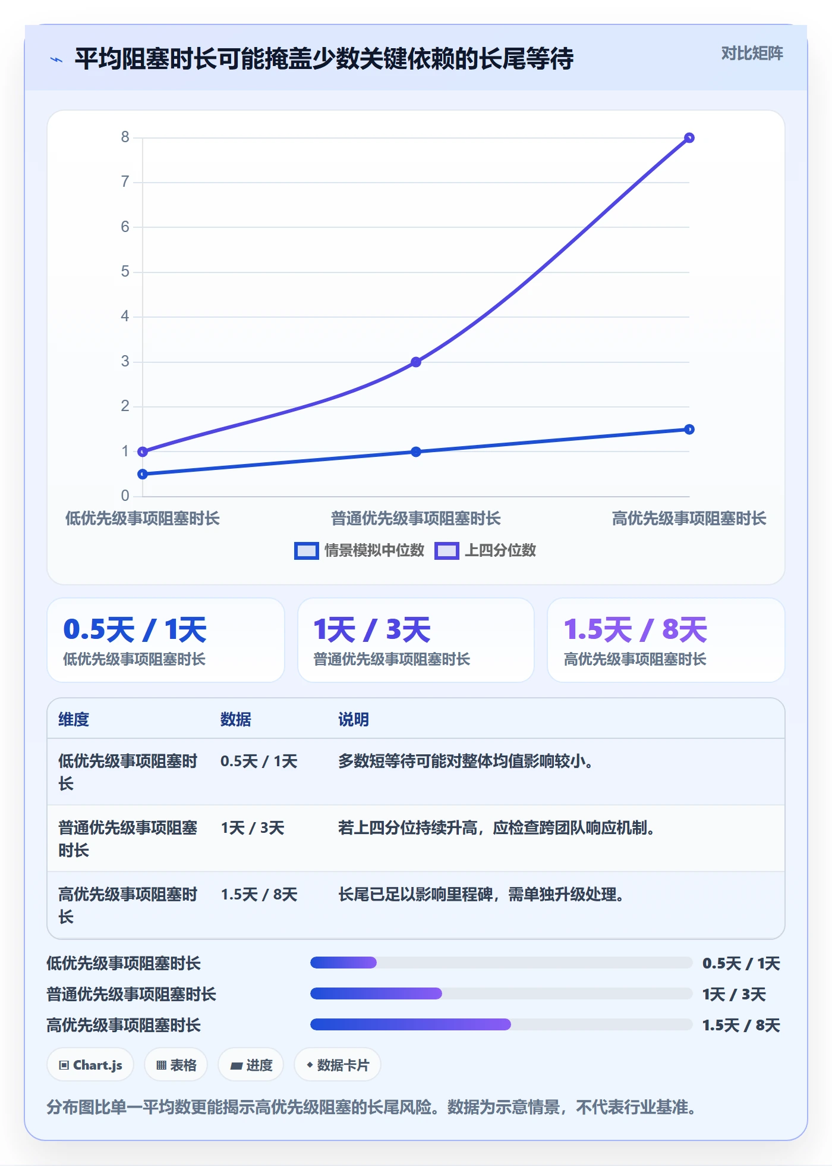Click table cell 长尾已足以影响里程碑，需单独升级处理。
Screen dimensions: 832x1166
tap(482, 894)
